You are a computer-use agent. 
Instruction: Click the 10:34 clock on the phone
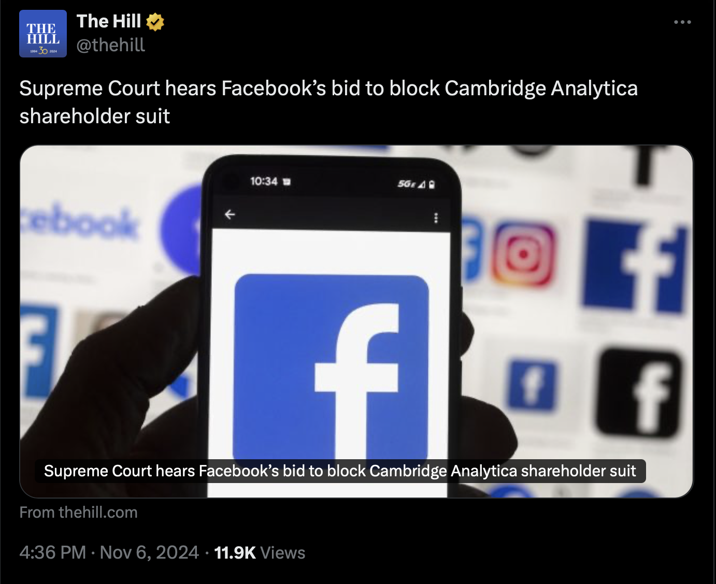click(x=264, y=181)
